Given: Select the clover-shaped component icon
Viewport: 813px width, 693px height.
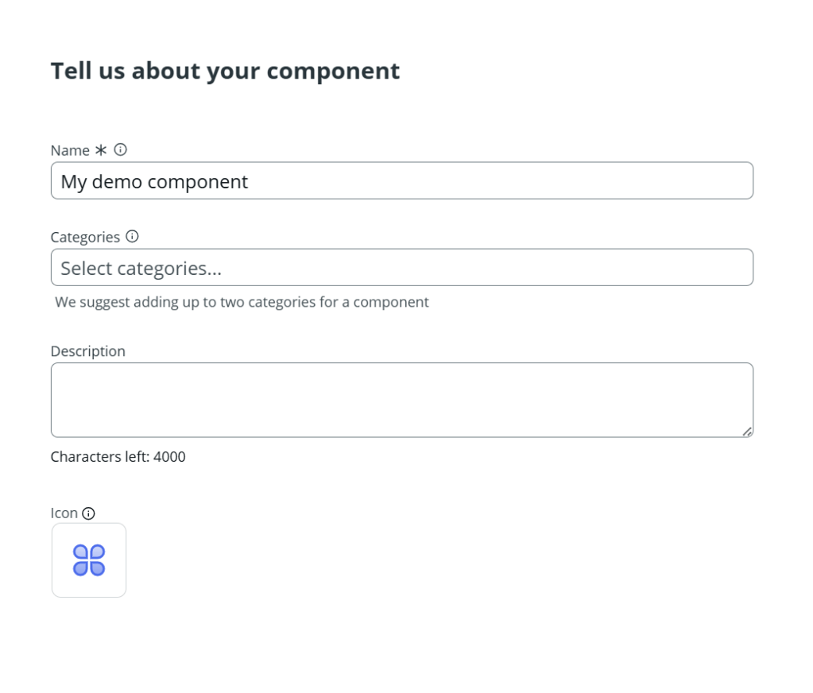Looking at the screenshot, I should 88,559.
